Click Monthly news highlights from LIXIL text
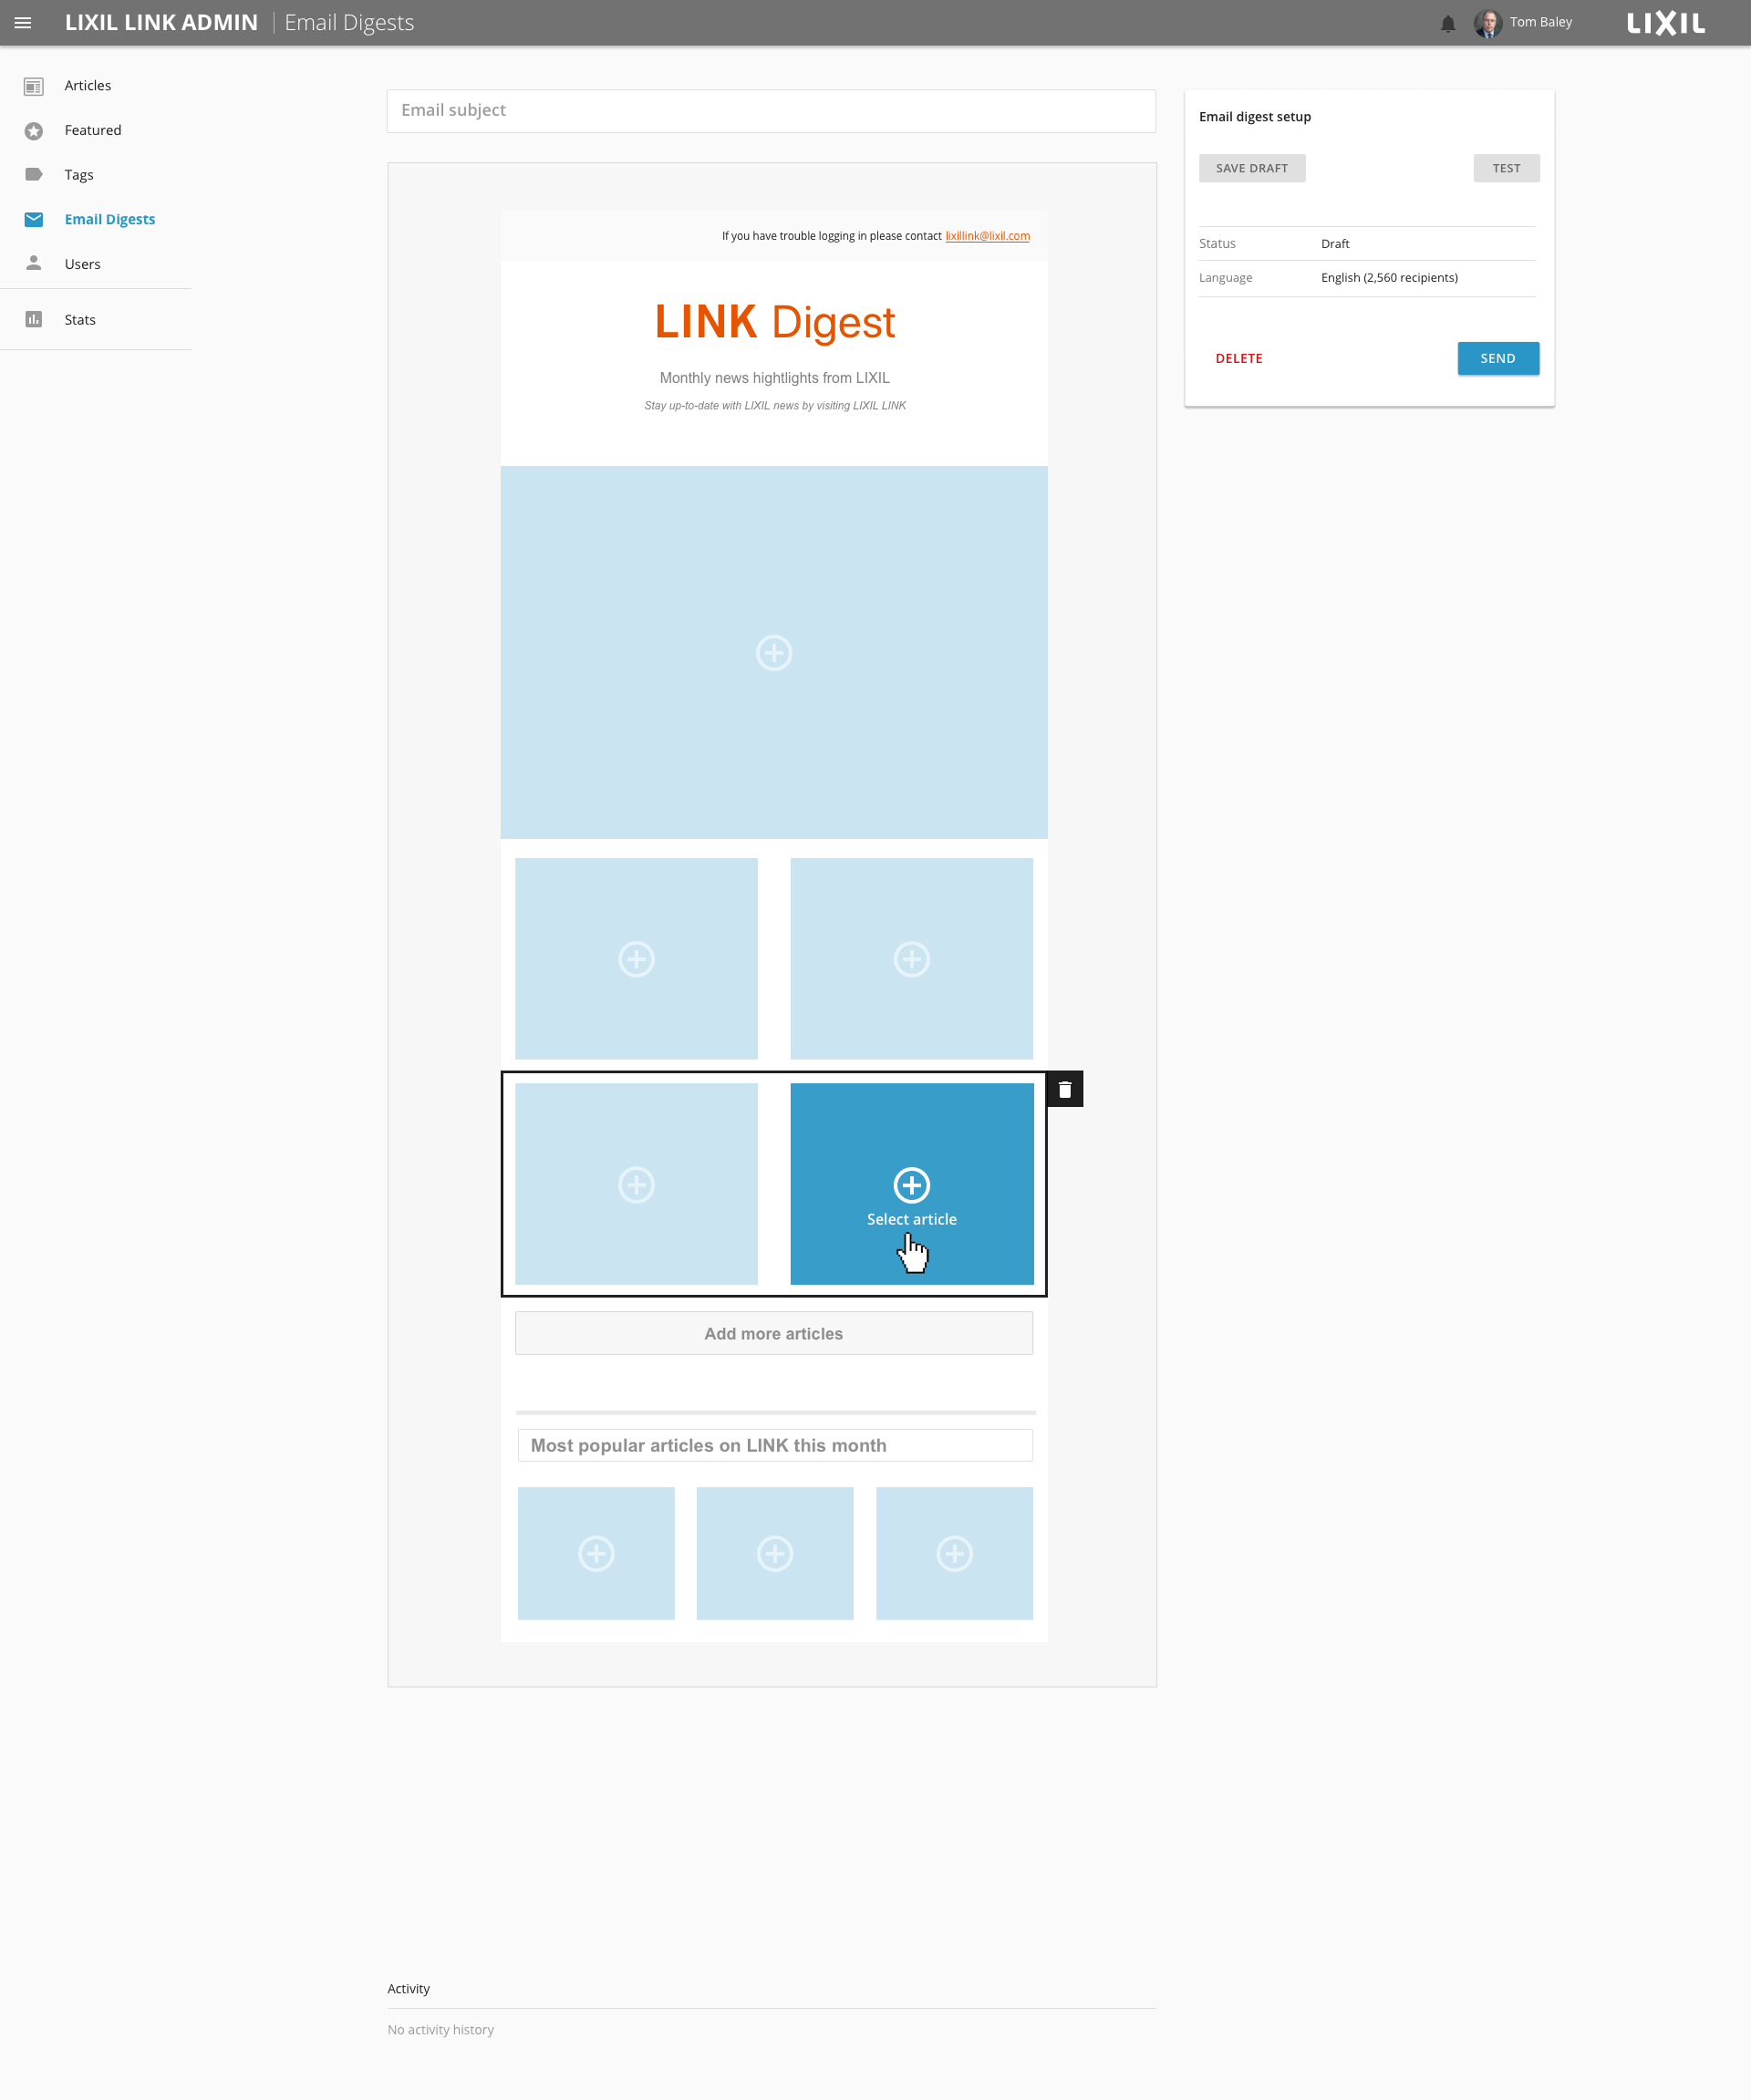The height and width of the screenshot is (2100, 1751). 775,378
